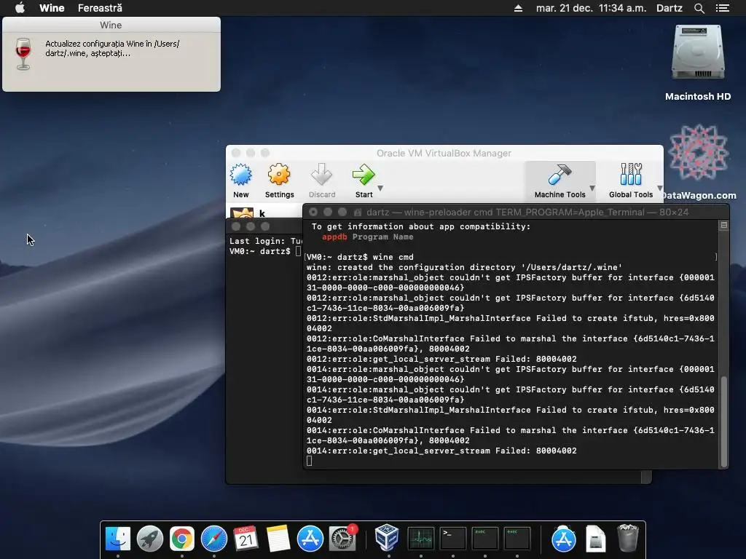
Task: Click the terminal split pane icon
Action: pyautogui.click(x=723, y=226)
